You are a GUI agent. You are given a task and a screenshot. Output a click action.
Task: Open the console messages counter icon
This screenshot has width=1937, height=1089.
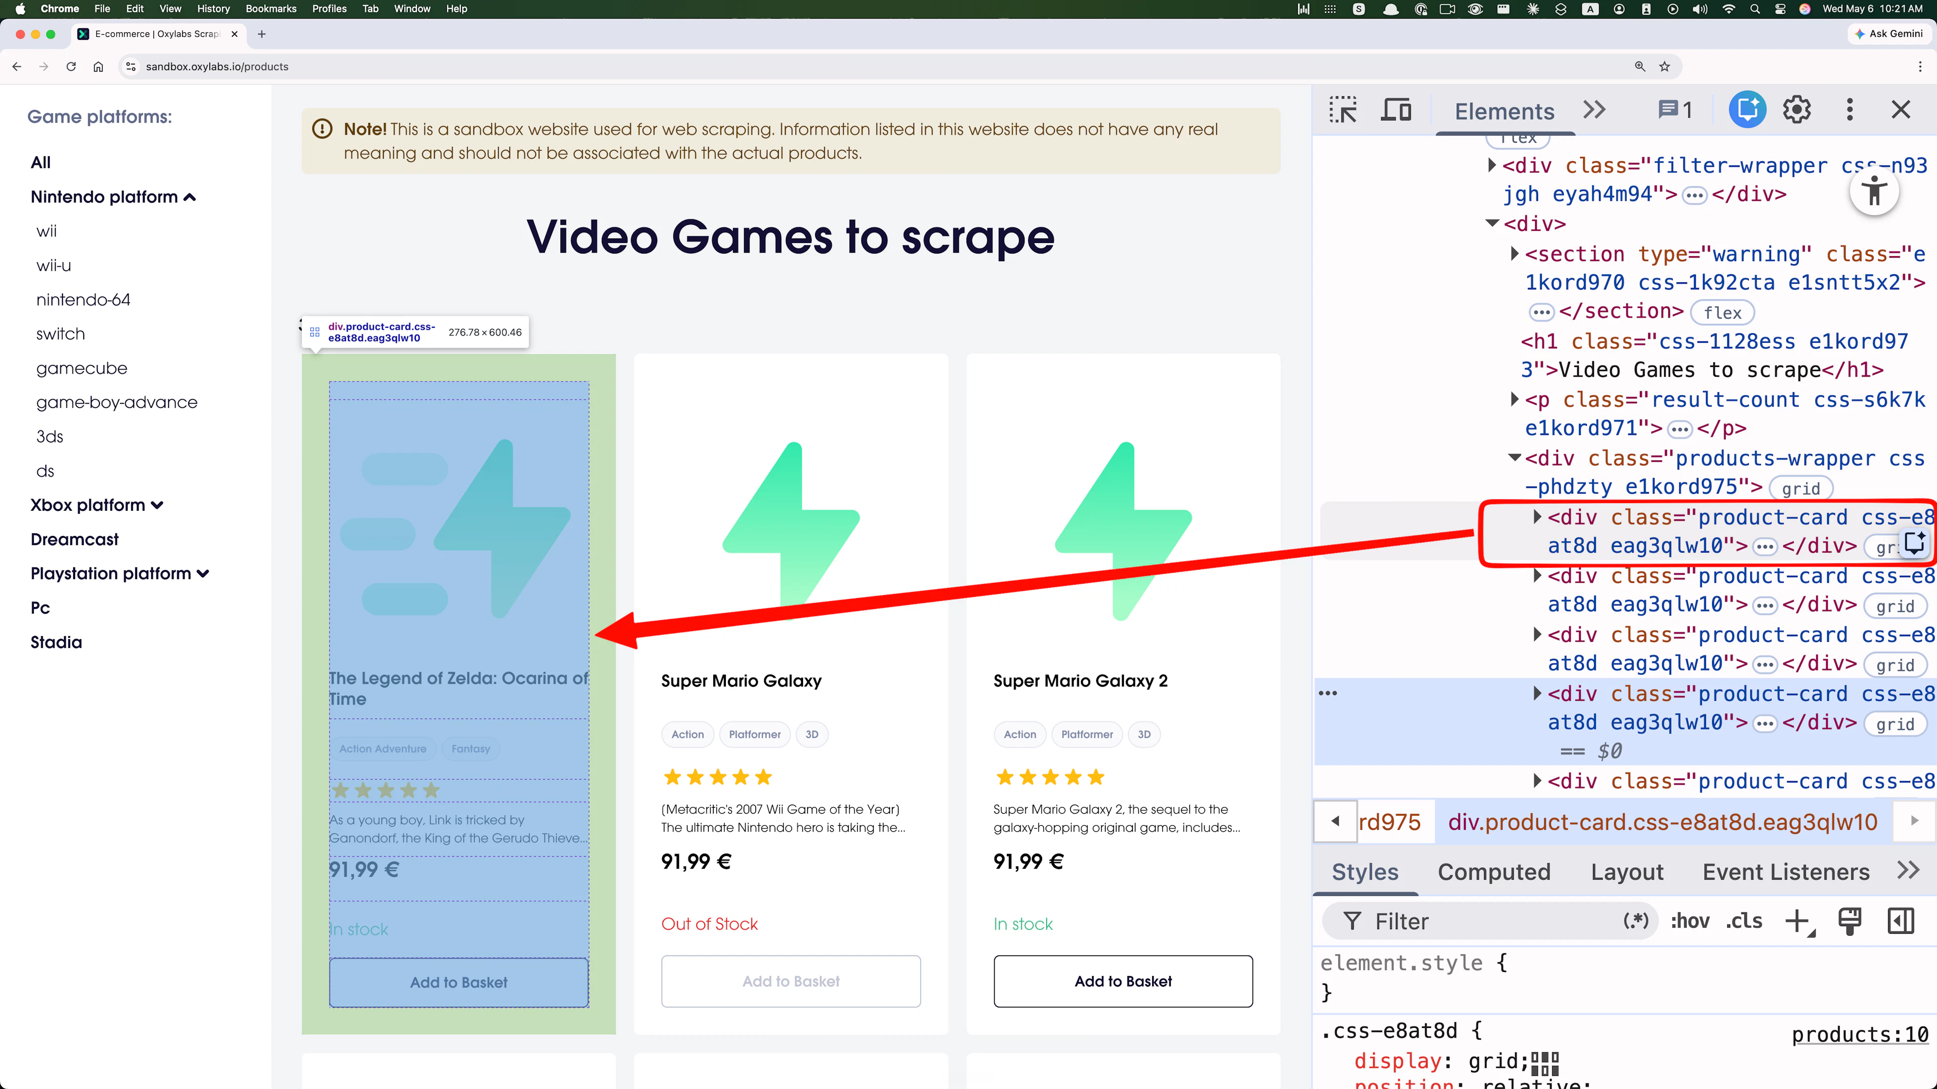click(1675, 110)
